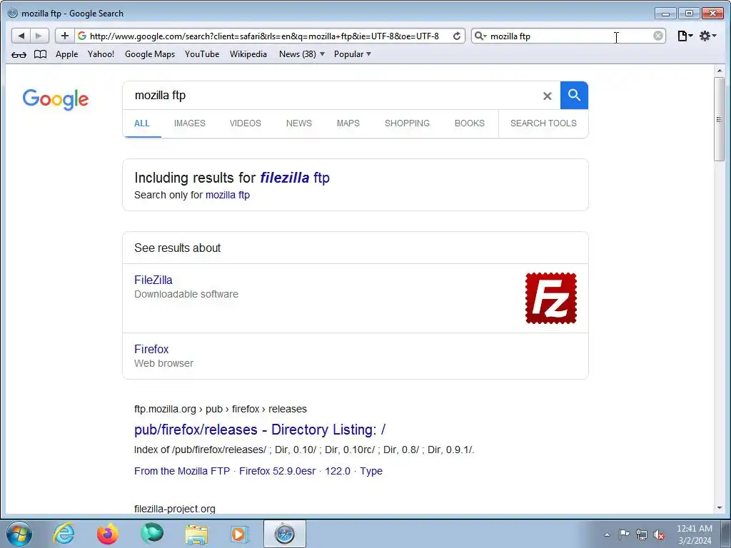Switch to the SHOPPING tab
Viewport: 731px width, 548px height.
[407, 123]
